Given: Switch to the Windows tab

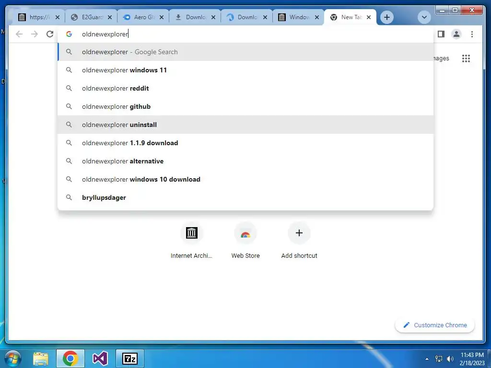Looking at the screenshot, I should [x=299, y=17].
